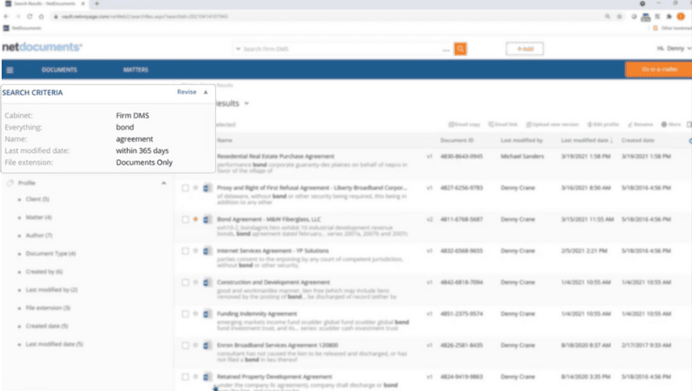Click Word icon for Enron Broadband Services Agreement

tap(207, 345)
